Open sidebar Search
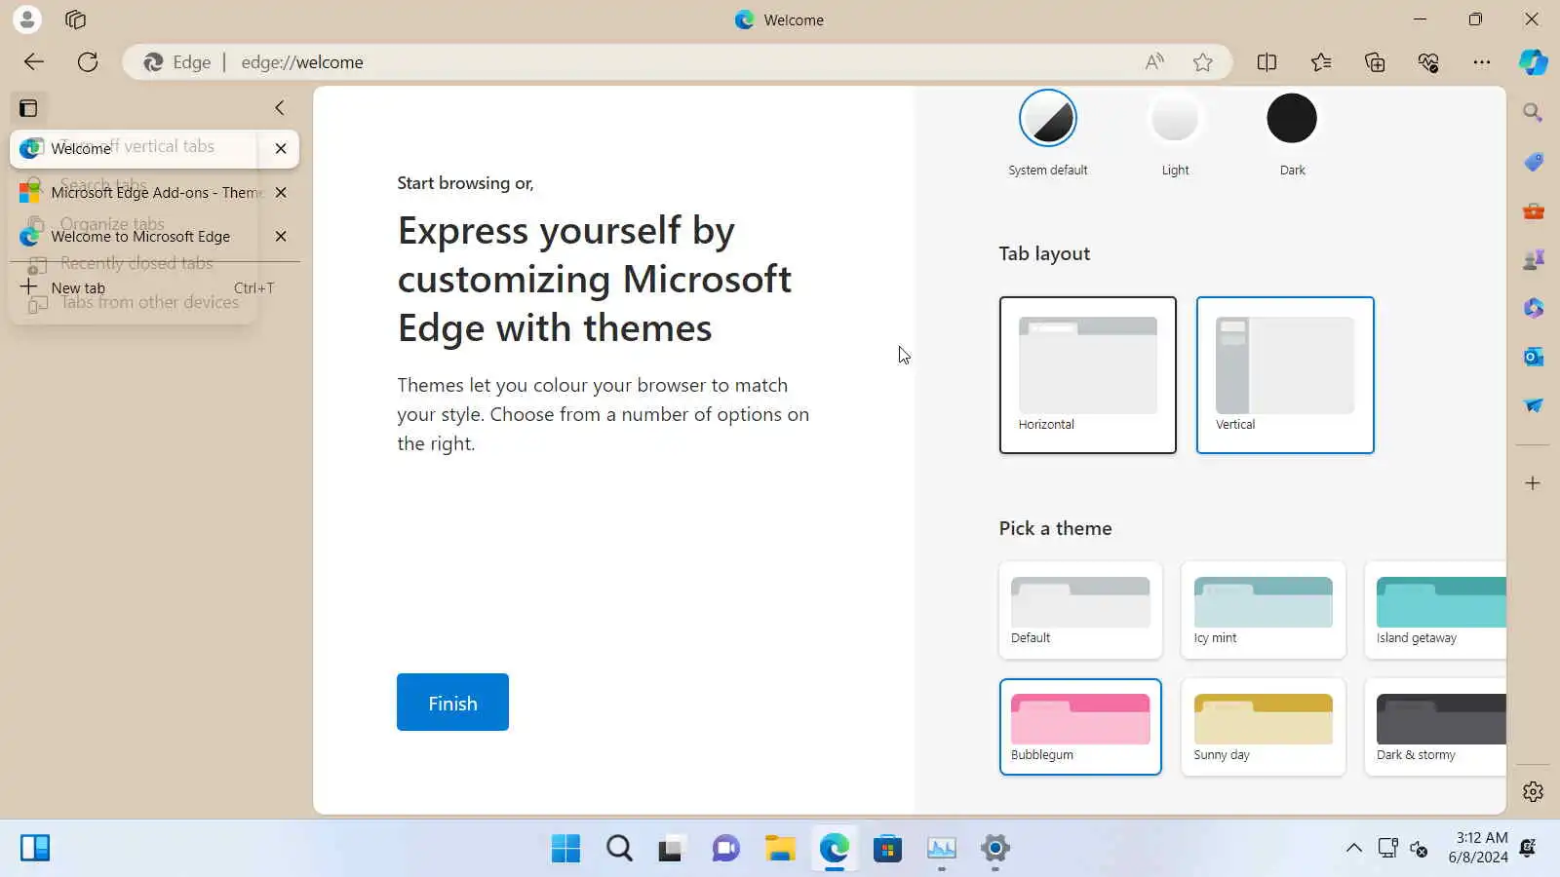Viewport: 1560px width, 877px height. point(1533,113)
